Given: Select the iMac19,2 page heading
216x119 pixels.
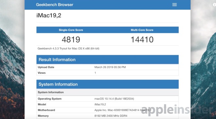Looking at the screenshot, I should 49,15.
